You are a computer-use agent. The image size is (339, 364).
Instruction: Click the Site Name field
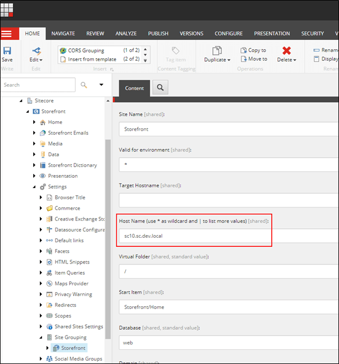[228, 129]
